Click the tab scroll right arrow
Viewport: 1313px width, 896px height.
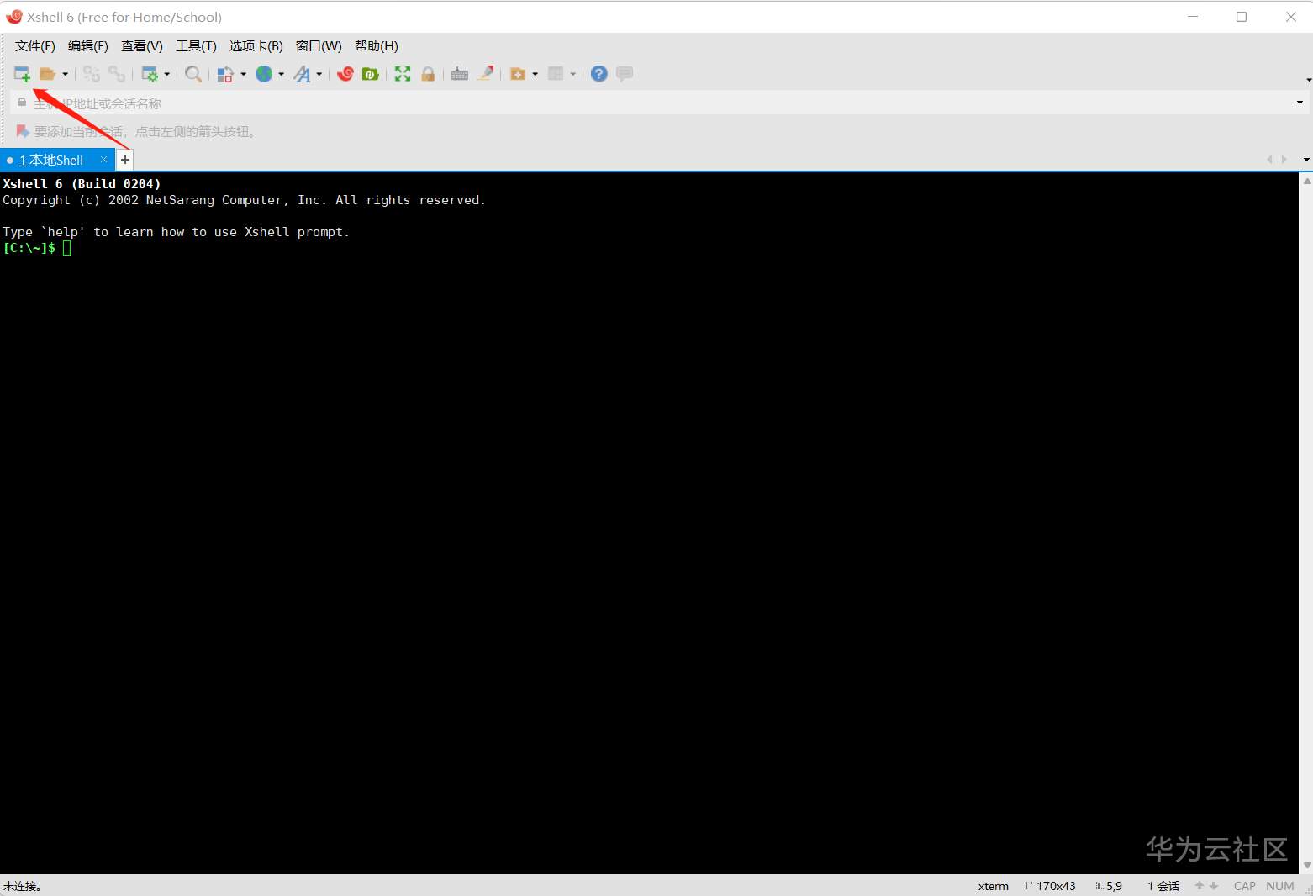tap(1284, 160)
